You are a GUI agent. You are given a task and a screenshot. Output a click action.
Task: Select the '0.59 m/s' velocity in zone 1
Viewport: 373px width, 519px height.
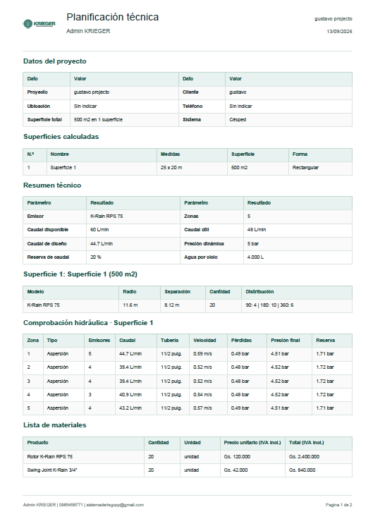tap(202, 353)
